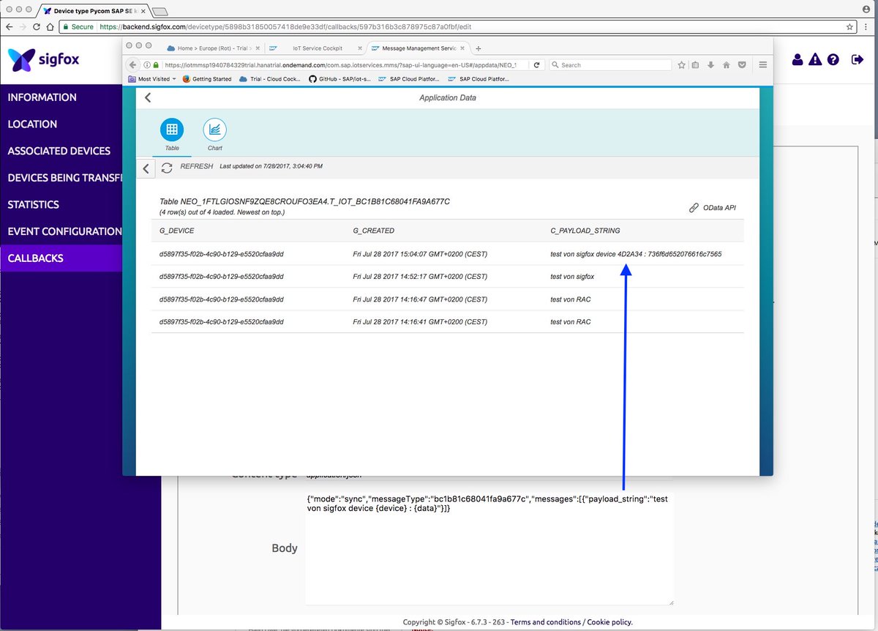This screenshot has height=631, width=878.
Task: Click the Sigfox warning triangle icon
Action: (x=815, y=59)
